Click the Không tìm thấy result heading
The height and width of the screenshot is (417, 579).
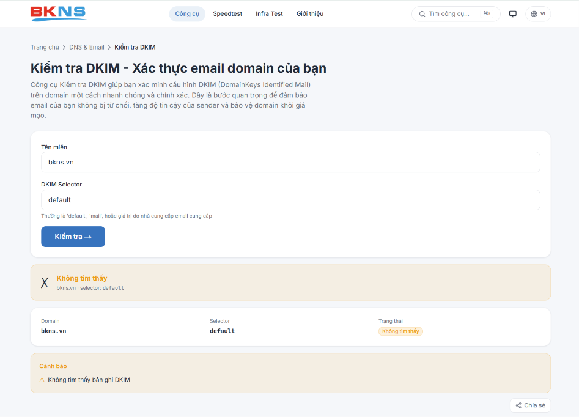(x=81, y=278)
